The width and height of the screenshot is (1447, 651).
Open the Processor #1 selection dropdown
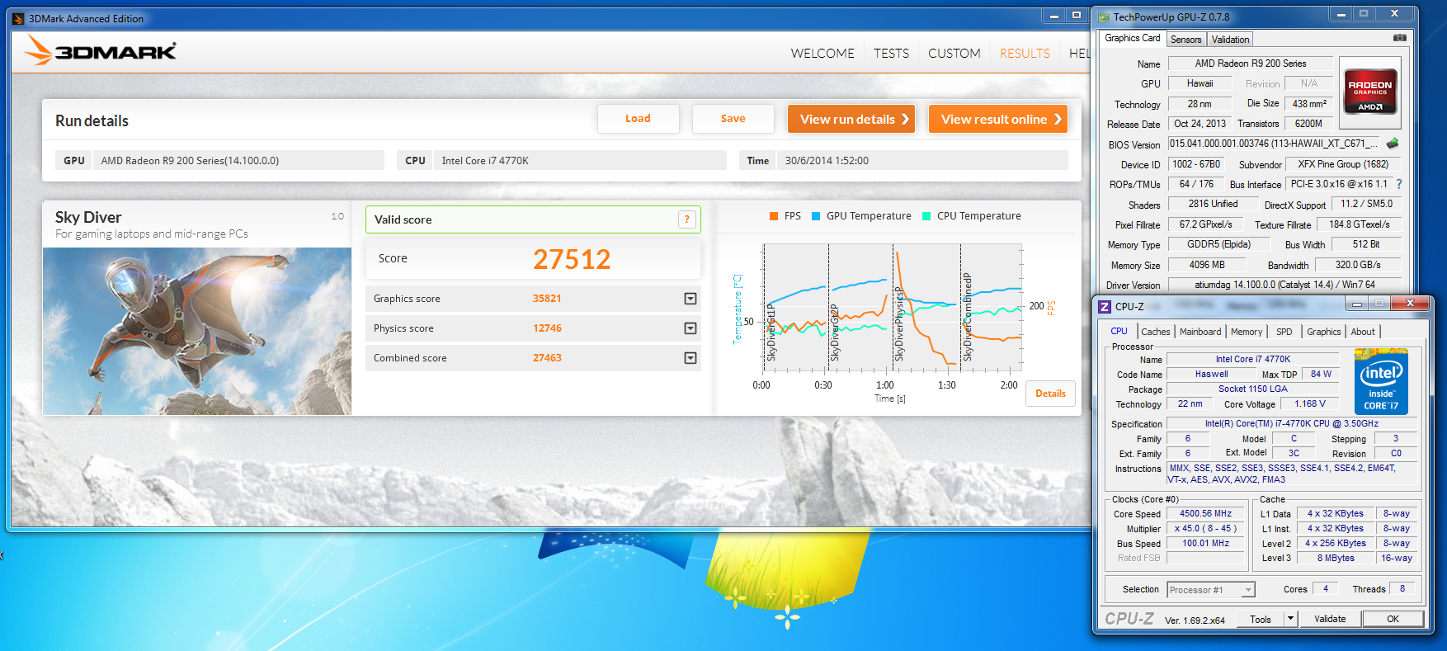click(x=1248, y=590)
